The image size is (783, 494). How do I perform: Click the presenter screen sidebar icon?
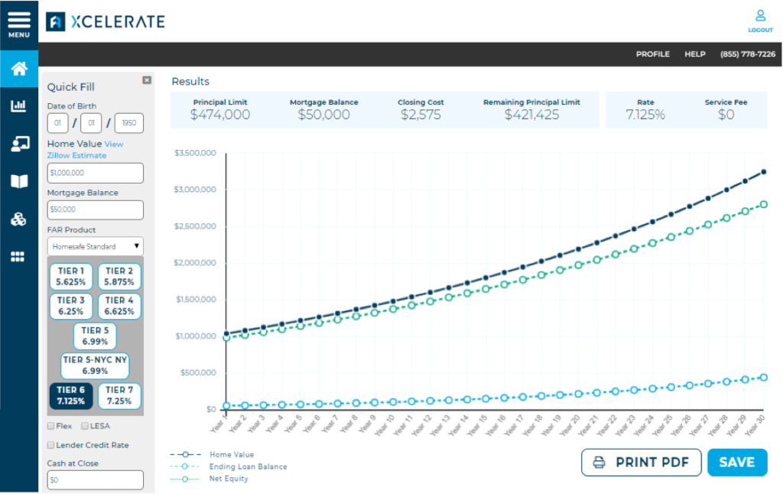pyautogui.click(x=19, y=144)
